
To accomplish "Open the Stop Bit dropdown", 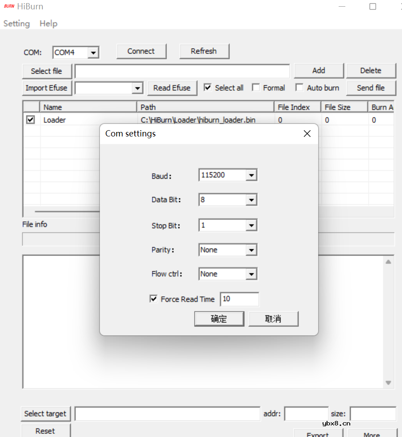I will 252,226.
